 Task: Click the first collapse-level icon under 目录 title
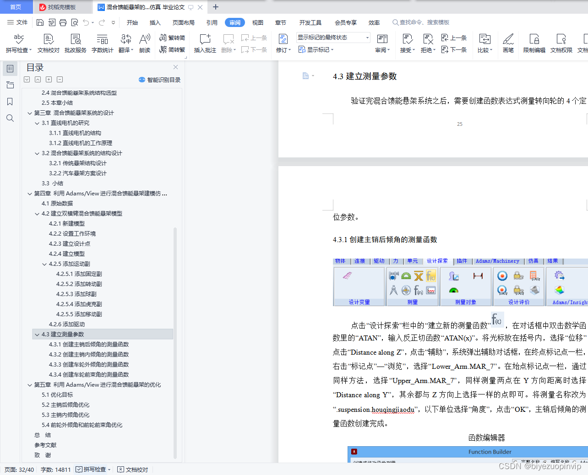click(27, 80)
